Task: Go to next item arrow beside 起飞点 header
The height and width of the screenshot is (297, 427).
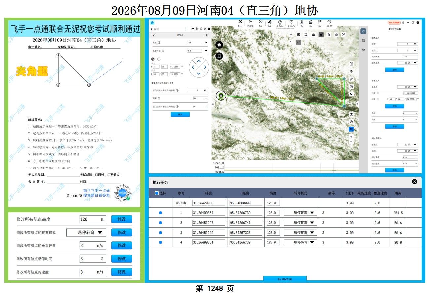Action: coord(207,35)
